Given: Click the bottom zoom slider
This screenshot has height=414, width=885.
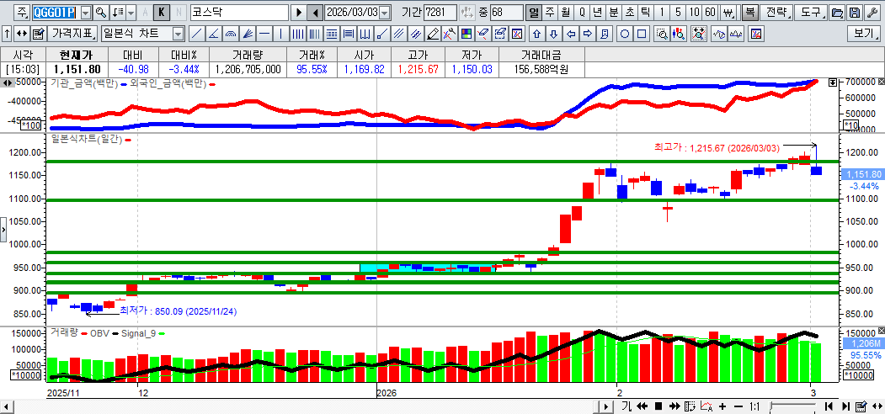Looking at the screenshot, I should 792,406.
